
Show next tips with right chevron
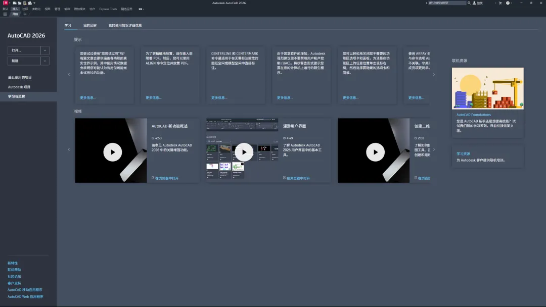[x=434, y=74]
